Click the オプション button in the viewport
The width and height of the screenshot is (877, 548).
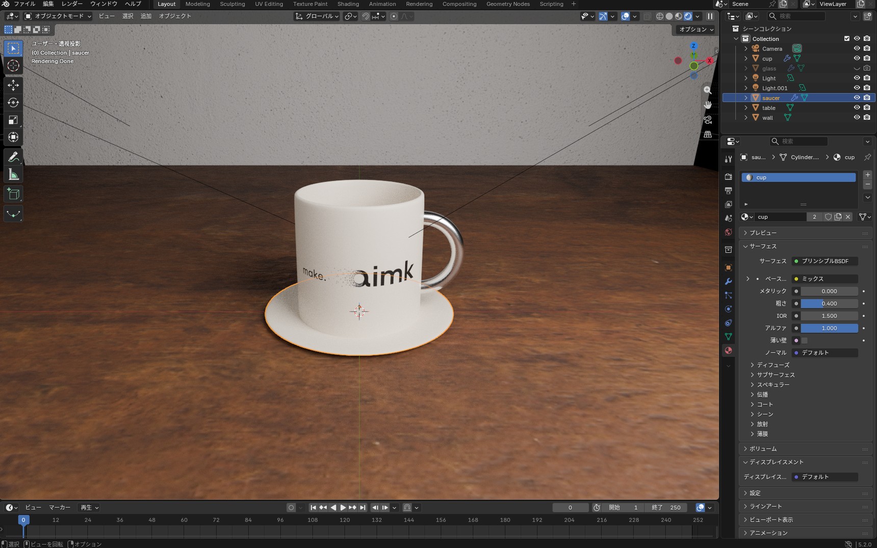point(695,30)
